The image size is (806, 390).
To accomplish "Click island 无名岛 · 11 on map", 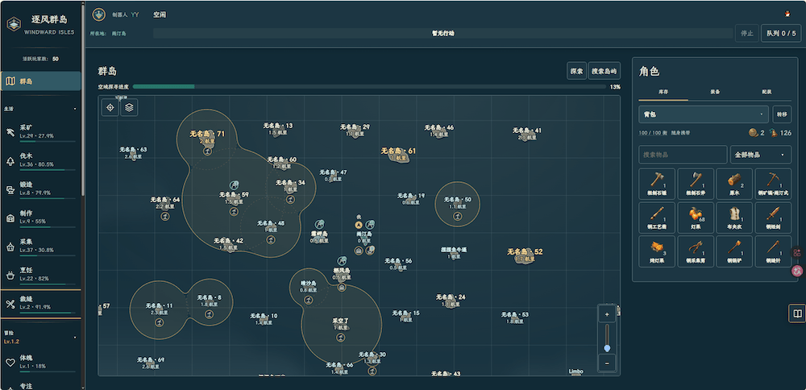I will [160, 309].
